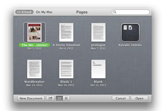Select the Blank 1 document icon
Screen dimensions: 165x111
pos(66,69)
